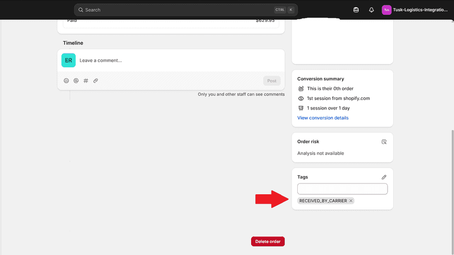Edit tags with the pencil icon
The image size is (454, 255).
click(x=384, y=177)
